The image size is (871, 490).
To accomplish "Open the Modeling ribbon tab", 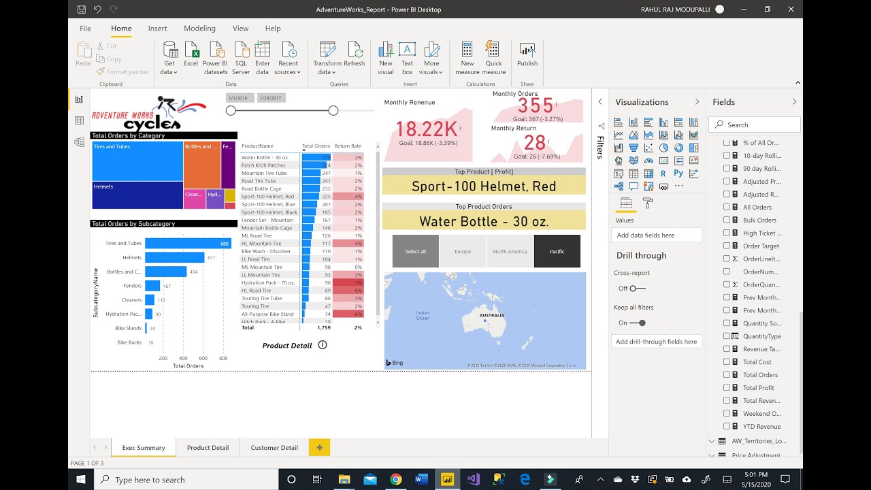I will point(199,29).
